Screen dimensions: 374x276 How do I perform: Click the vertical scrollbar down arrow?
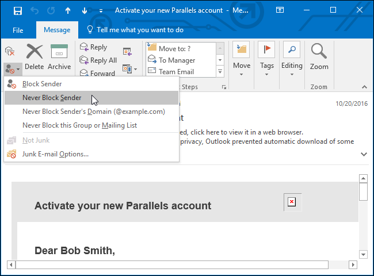tap(363, 254)
